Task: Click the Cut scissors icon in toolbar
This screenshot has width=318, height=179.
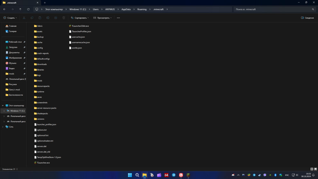Action: click(24, 18)
